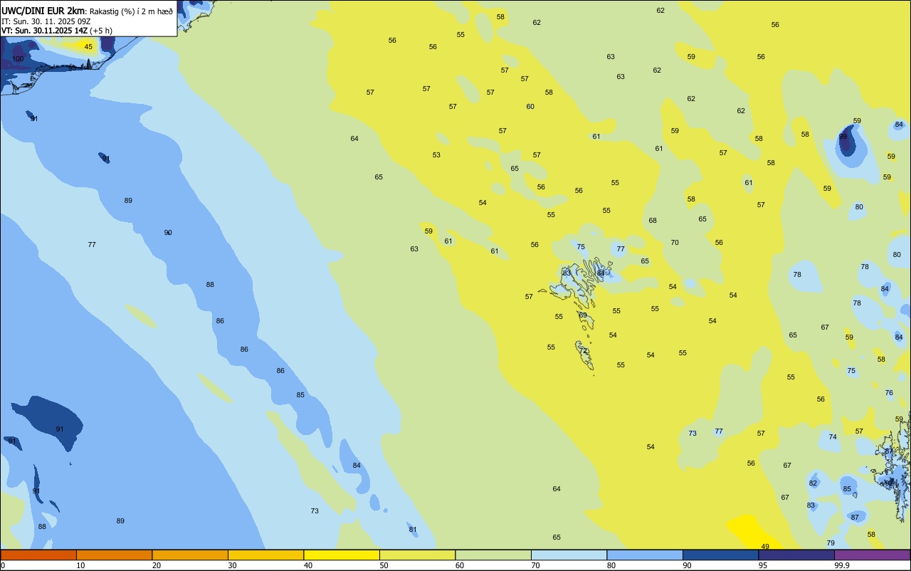Image resolution: width=911 pixels, height=571 pixels.
Task: Click the legend scale label '95'
Action: [x=763, y=565]
